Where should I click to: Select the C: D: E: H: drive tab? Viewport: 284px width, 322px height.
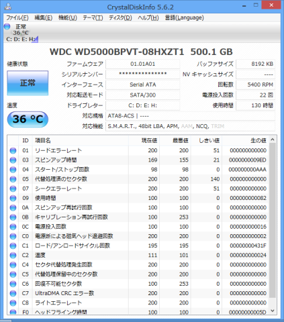(x=21, y=33)
